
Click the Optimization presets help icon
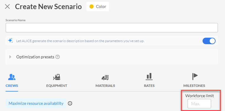click(58, 57)
